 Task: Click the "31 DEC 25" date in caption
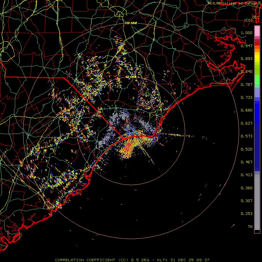pyautogui.click(x=182, y=260)
